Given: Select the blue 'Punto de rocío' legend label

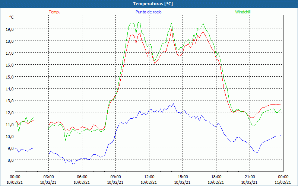Looking at the screenshot, I should [x=148, y=12].
